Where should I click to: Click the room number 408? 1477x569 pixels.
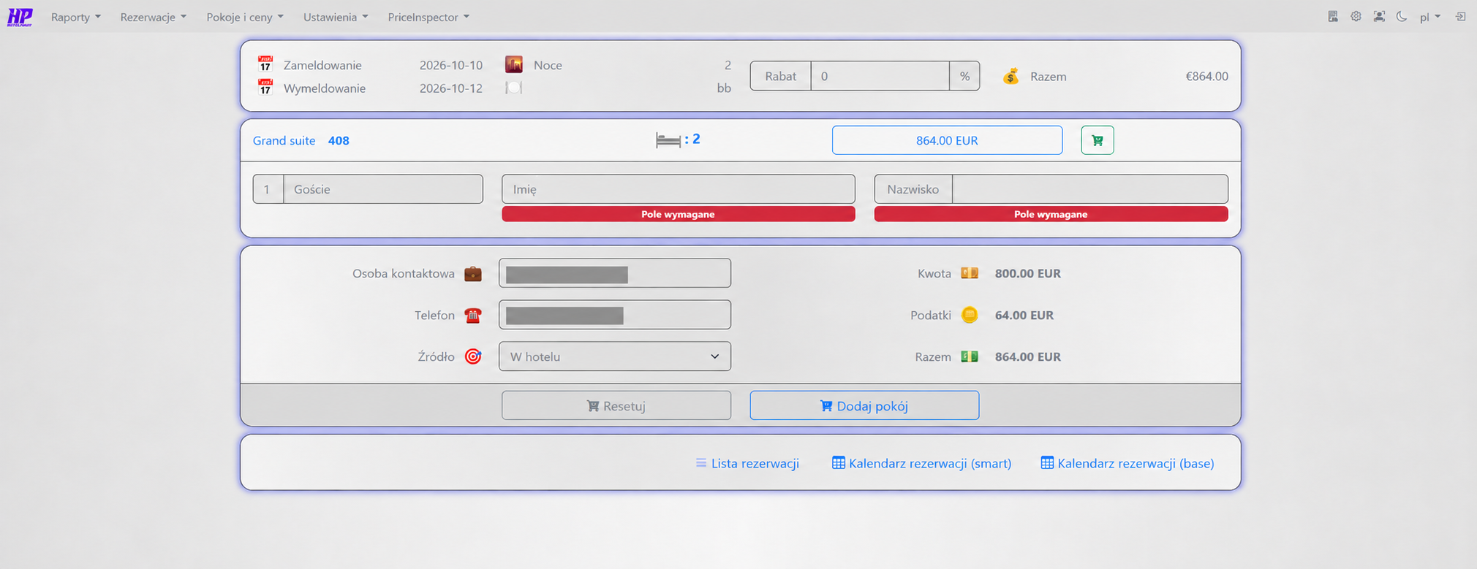pyautogui.click(x=339, y=140)
